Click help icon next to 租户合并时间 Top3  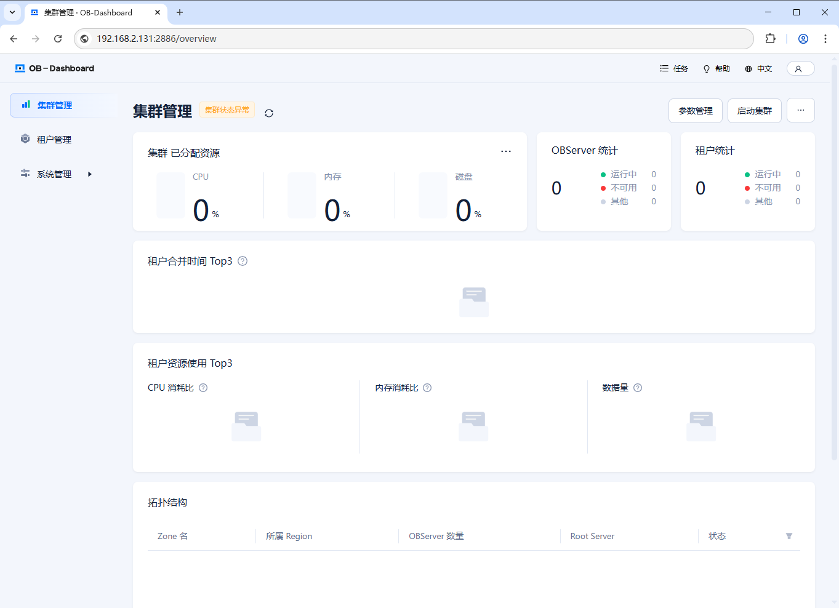[243, 261]
